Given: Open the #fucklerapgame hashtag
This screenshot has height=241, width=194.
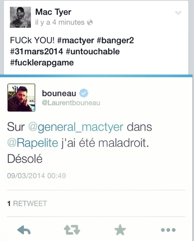Looking at the screenshot, I should coord(42,63).
